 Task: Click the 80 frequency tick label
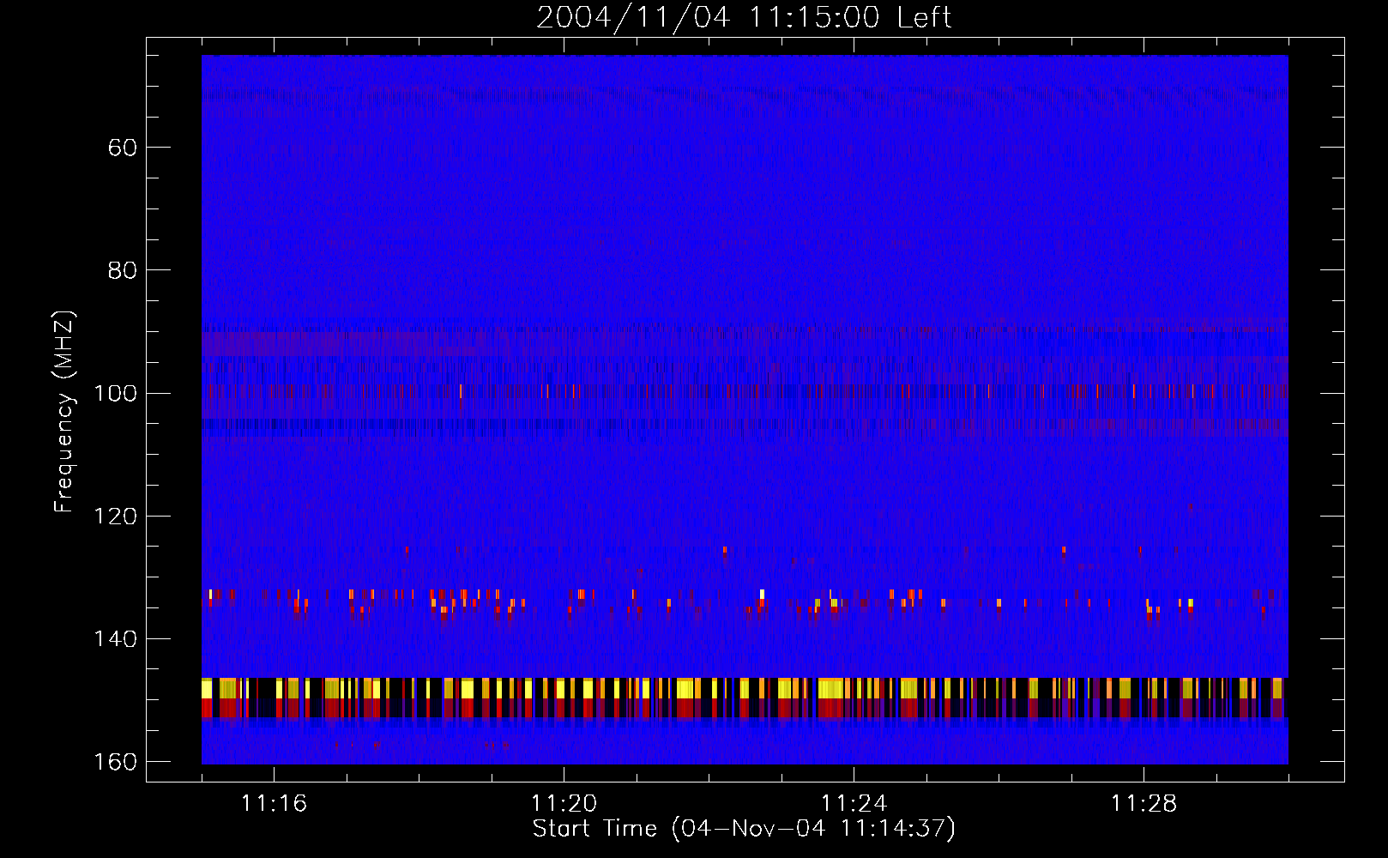coord(122,270)
